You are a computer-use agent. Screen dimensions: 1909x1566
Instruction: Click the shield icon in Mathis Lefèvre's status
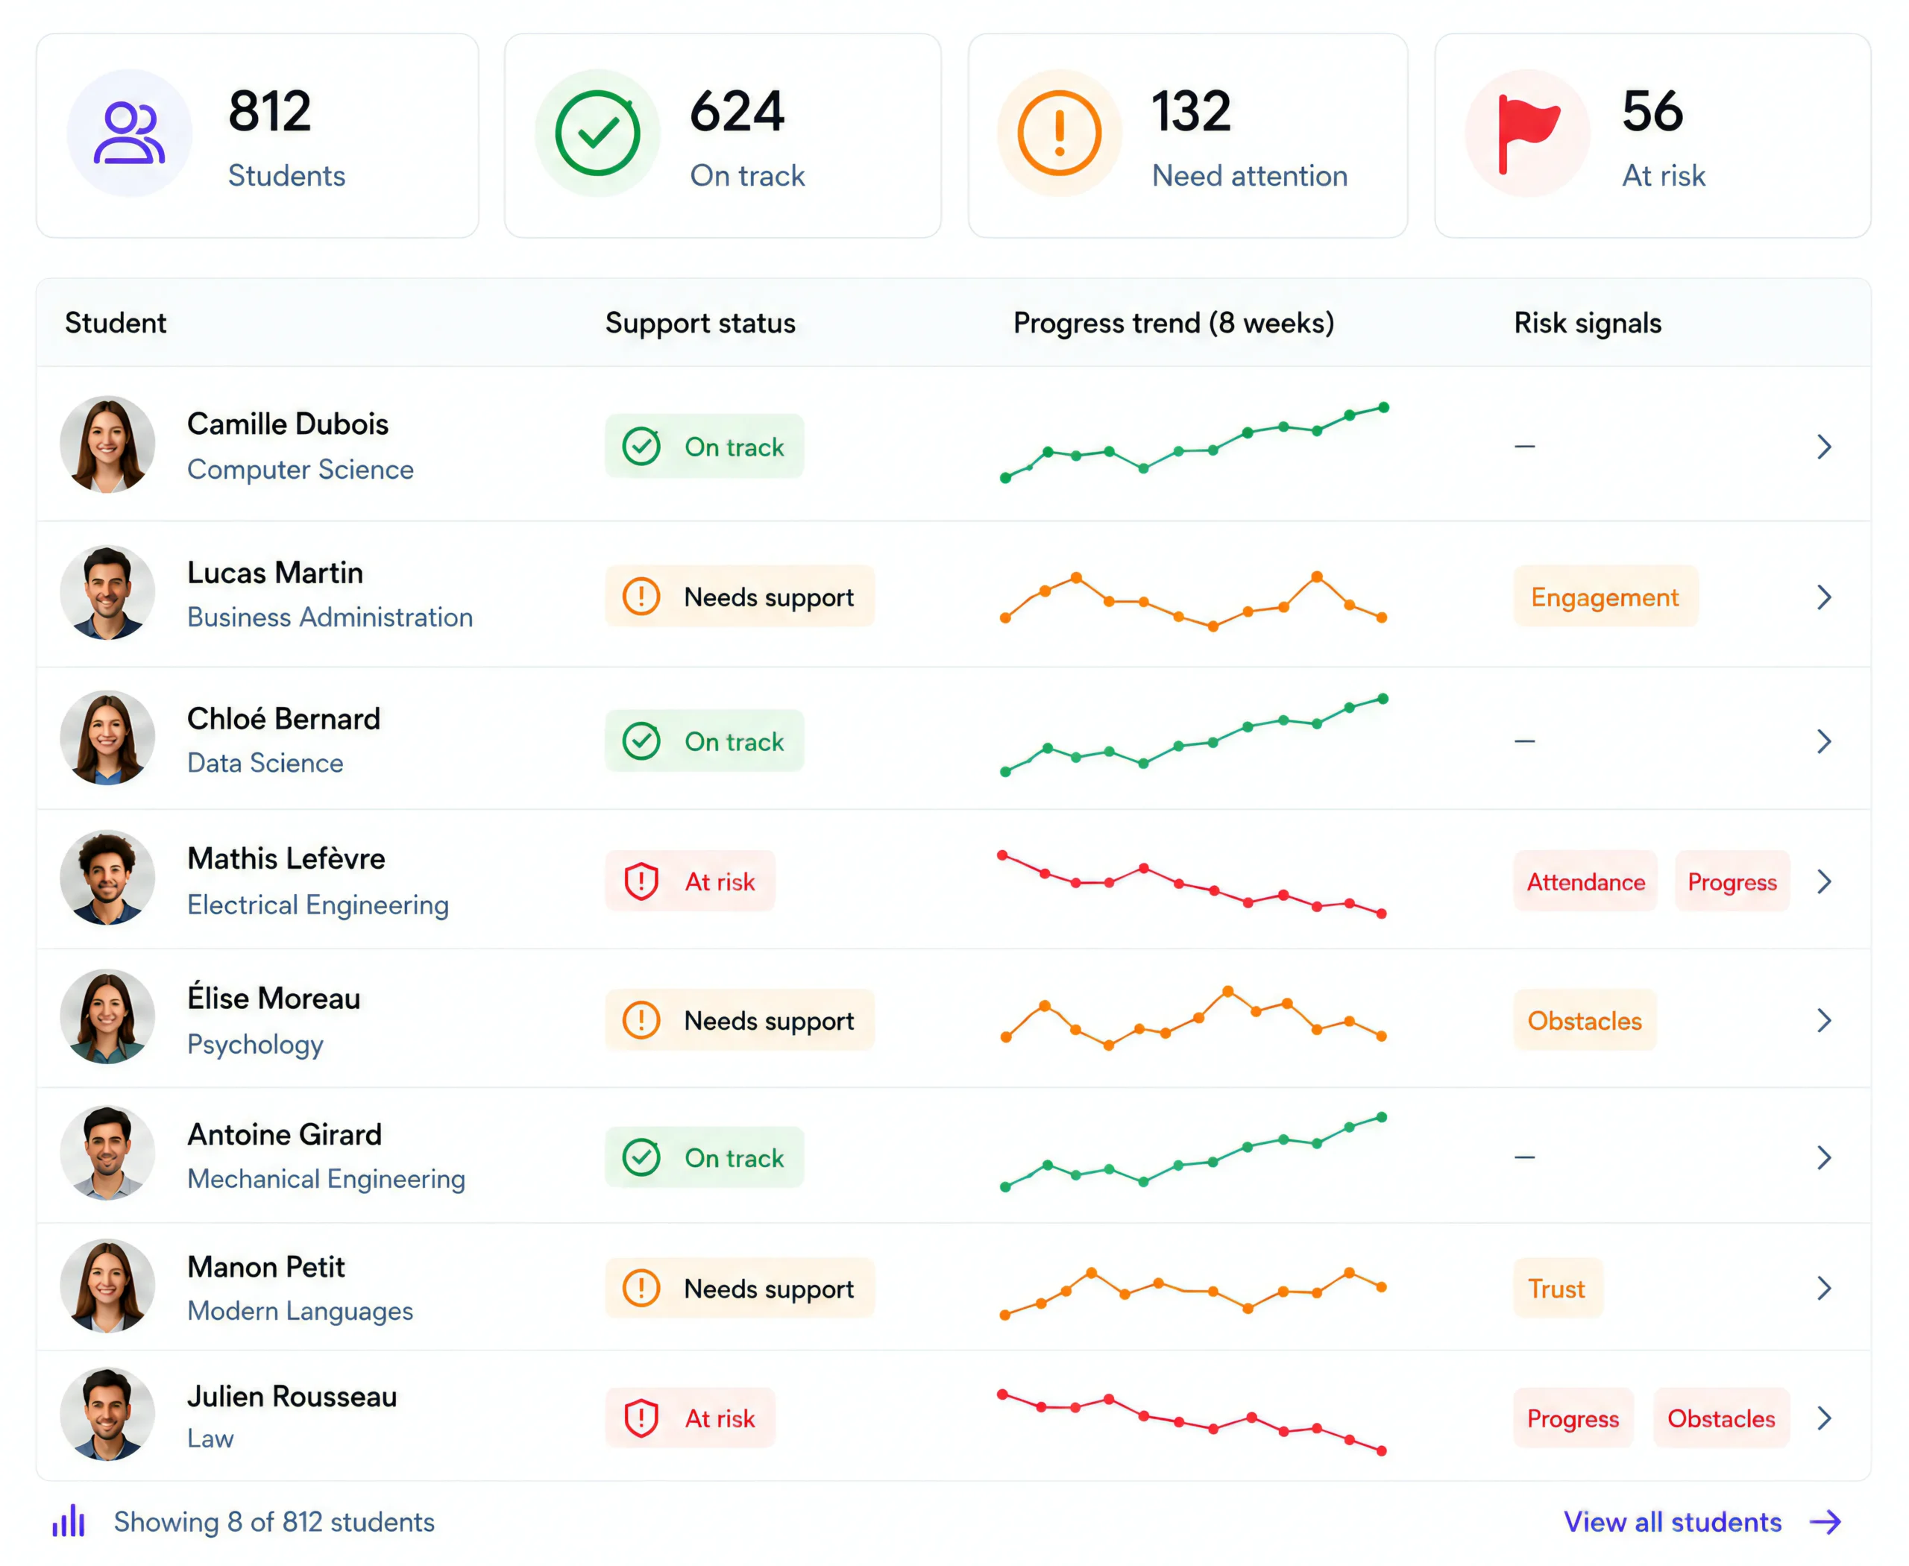pyautogui.click(x=641, y=881)
